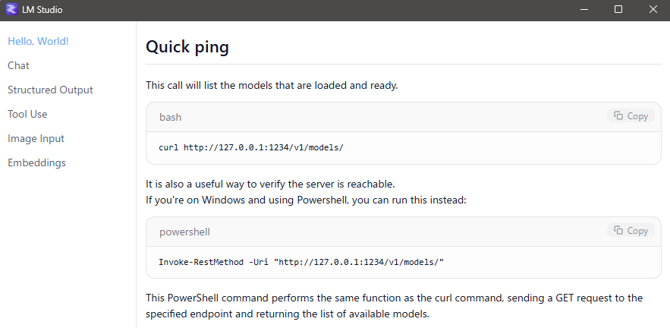The image size is (670, 328).
Task: Select Structured Output in the sidebar
Action: 50,90
